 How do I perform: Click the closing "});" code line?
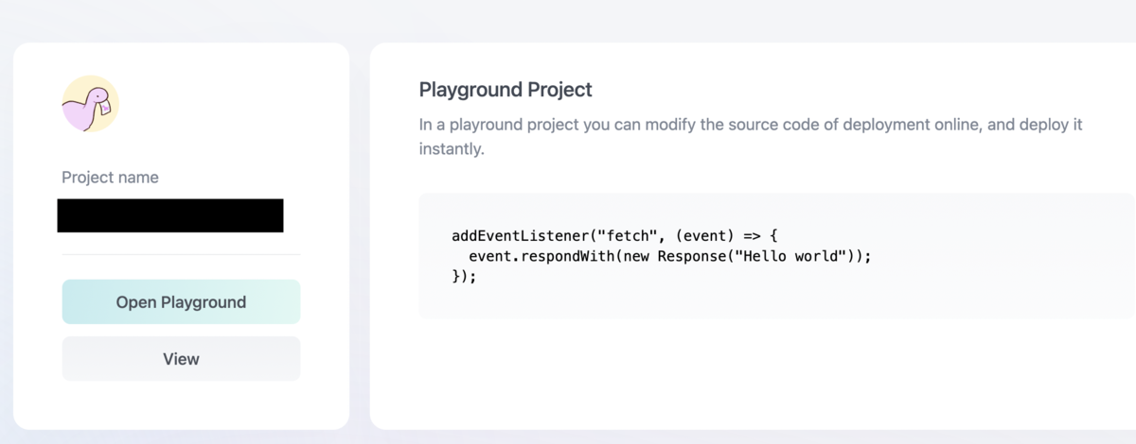click(464, 277)
